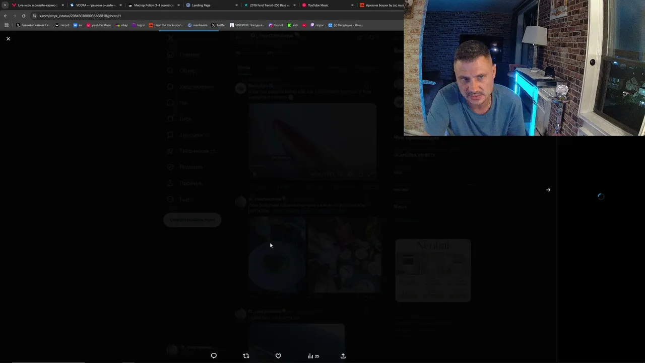Close the YouTube Music tab
Viewport: 645px width, 363px height.
point(352,5)
